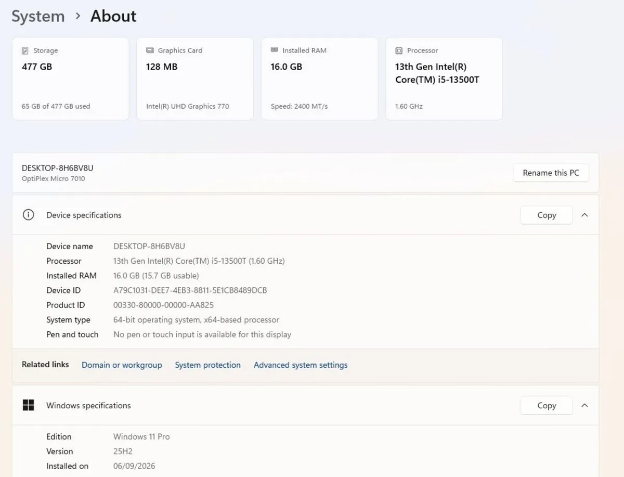Click the Intel(R) UHD Graphics 770 text

(187, 106)
